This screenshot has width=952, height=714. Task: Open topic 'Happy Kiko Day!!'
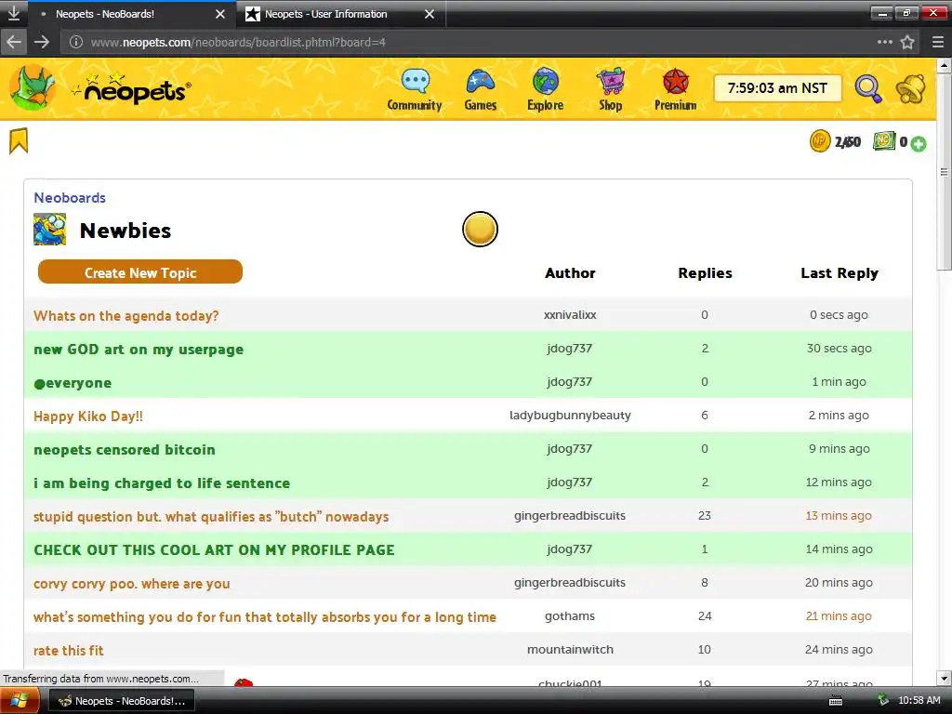[88, 416]
